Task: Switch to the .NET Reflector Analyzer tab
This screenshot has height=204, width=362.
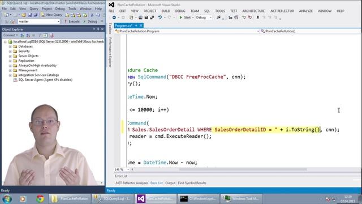Action: tap(132, 183)
